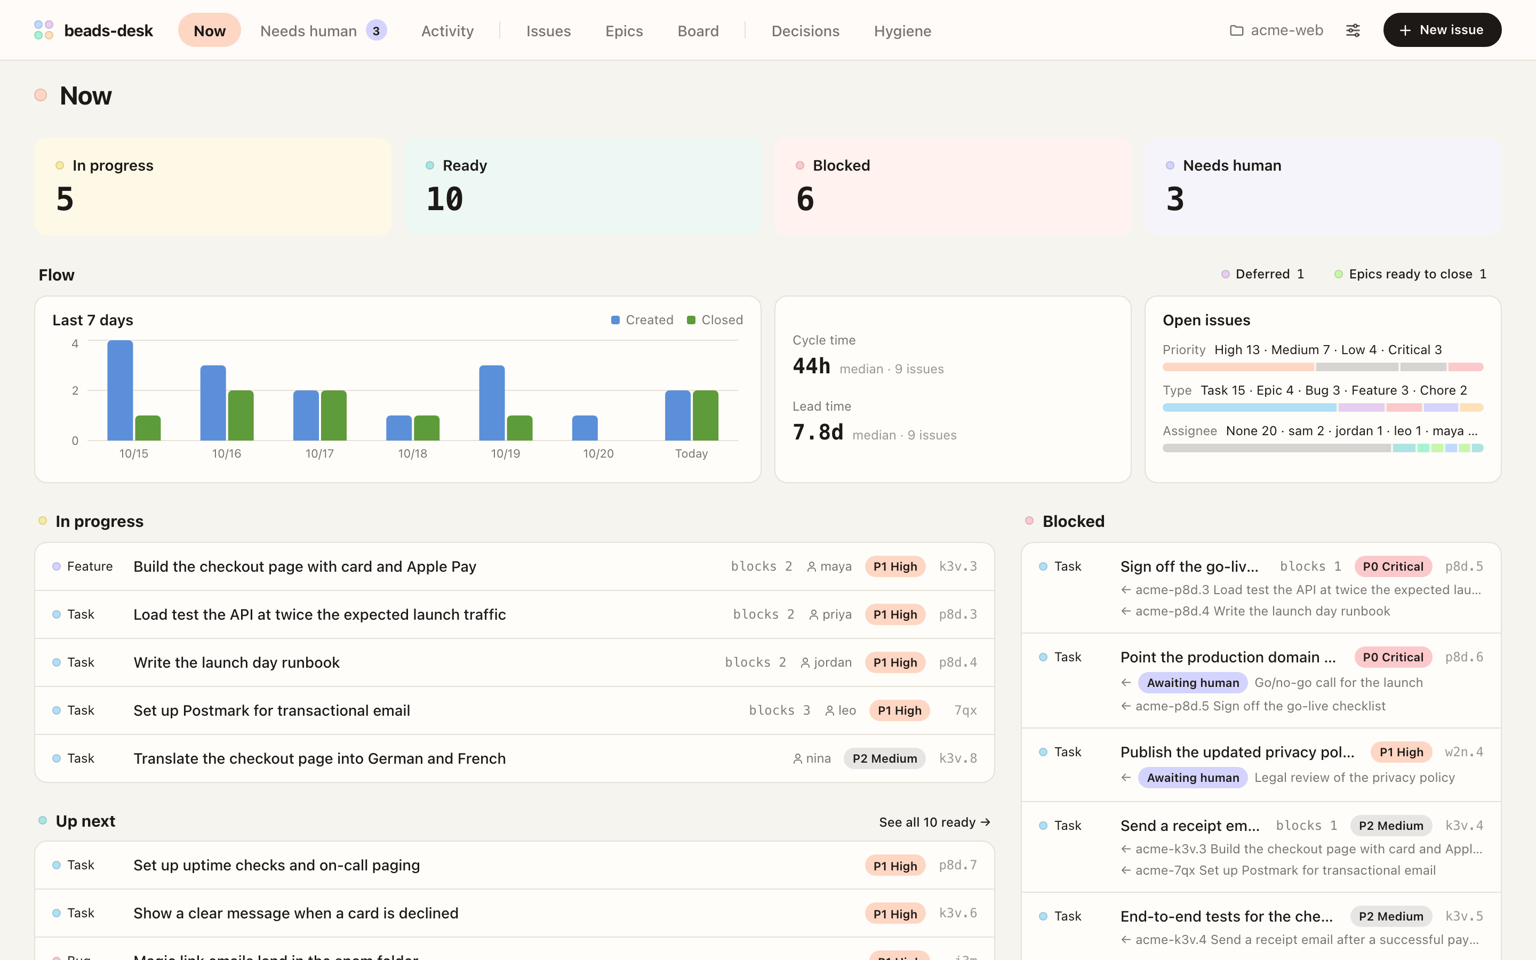Click the Needs human count badge 3

pos(376,30)
